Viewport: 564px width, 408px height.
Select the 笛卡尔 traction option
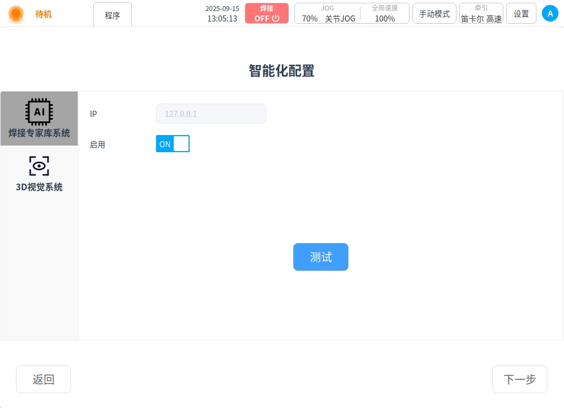[x=472, y=19]
